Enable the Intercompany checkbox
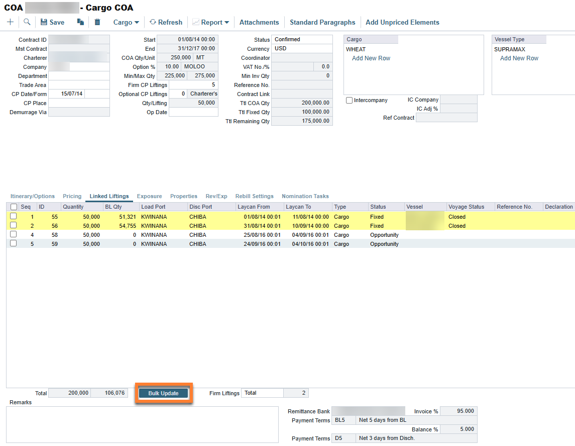575x446 pixels. (x=350, y=101)
